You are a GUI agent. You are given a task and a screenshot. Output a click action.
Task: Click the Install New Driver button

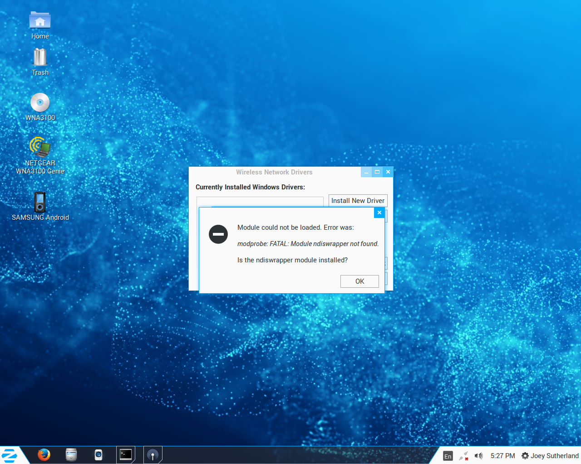pos(358,201)
